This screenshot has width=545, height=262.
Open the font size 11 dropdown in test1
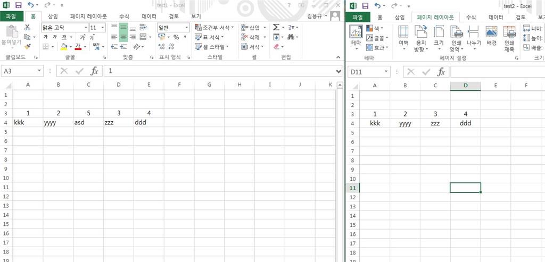(103, 28)
